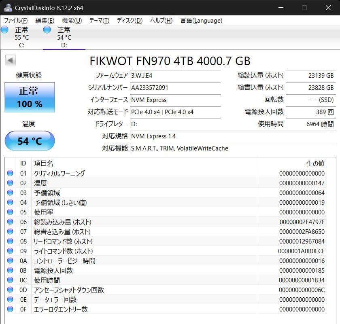
Task: Click the CrystalDiskInfo app icon in title bar
Action: point(8,8)
